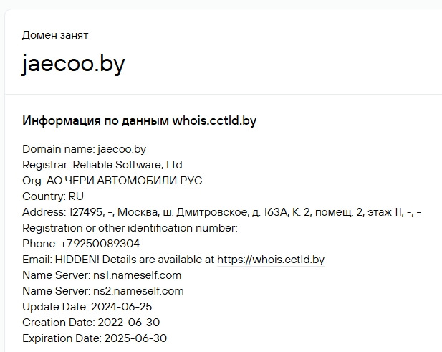
Task: Click the large jaecoo.by domain heading
Action: [x=74, y=64]
